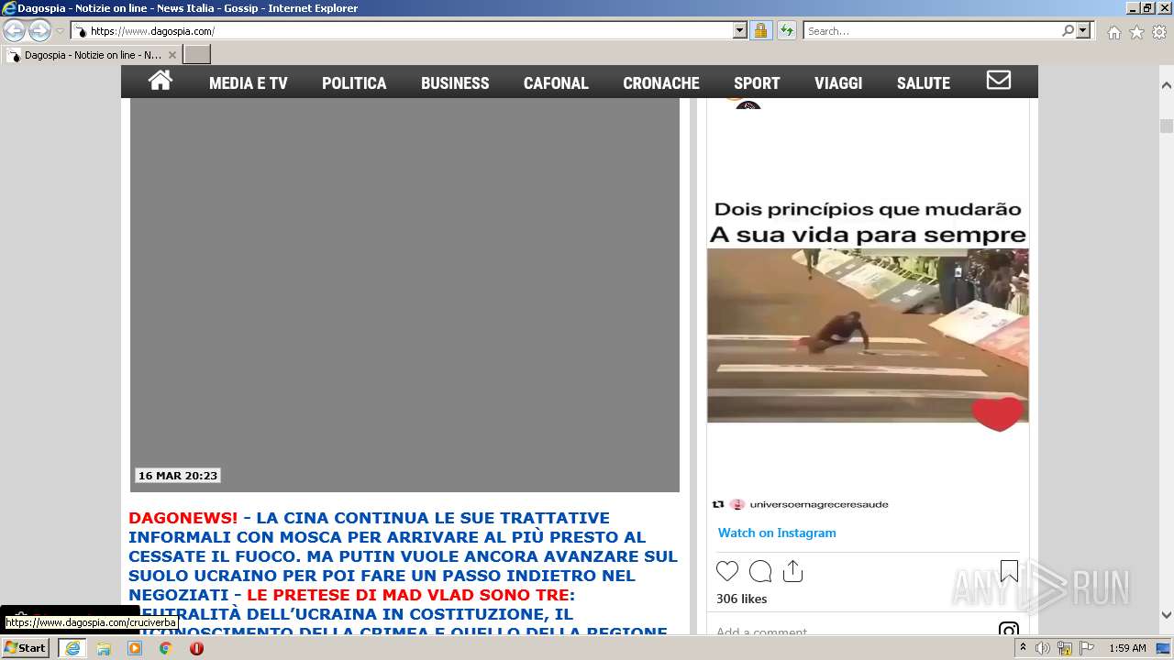Open the browser Home icon

point(1113,32)
